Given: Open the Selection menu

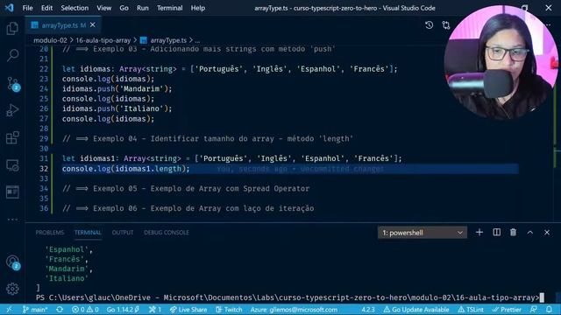Looking at the screenshot, I should point(75,8).
